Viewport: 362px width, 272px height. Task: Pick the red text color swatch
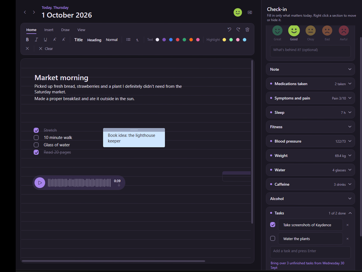point(178,40)
